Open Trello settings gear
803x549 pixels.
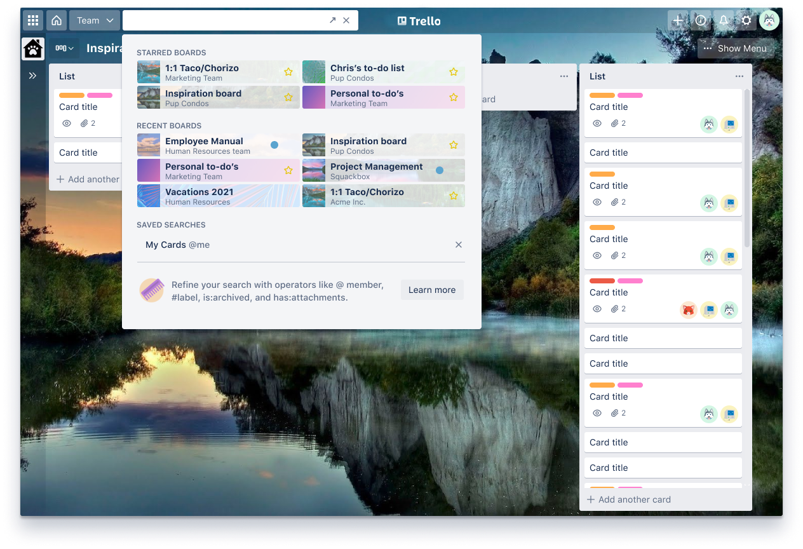coord(746,20)
